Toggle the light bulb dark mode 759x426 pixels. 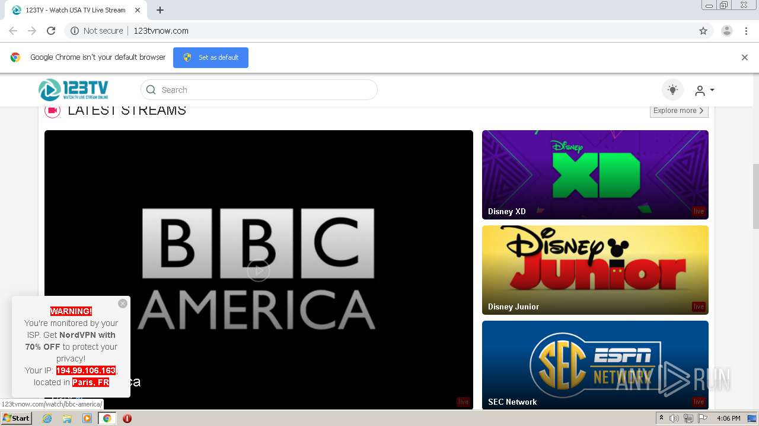(x=672, y=90)
